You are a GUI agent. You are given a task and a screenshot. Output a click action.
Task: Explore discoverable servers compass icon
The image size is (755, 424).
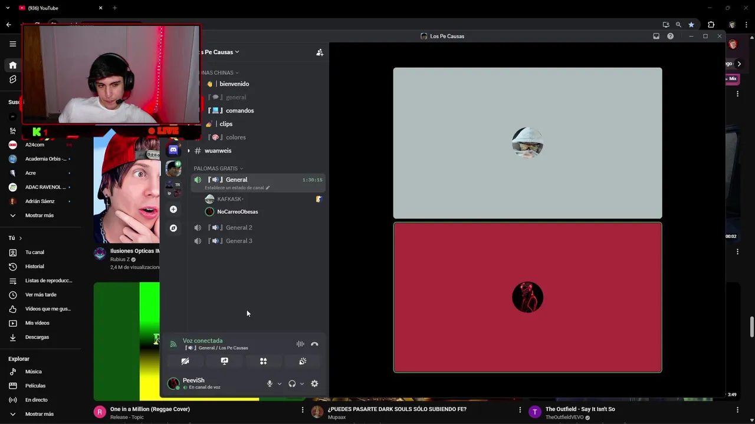click(x=173, y=228)
